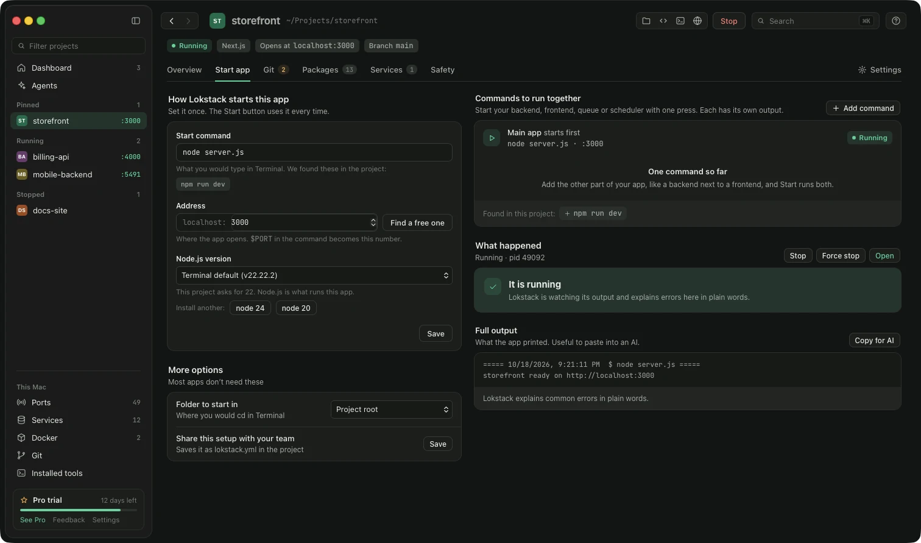This screenshot has width=921, height=543.
Task: Save setup to share with your team
Action: pos(438,444)
